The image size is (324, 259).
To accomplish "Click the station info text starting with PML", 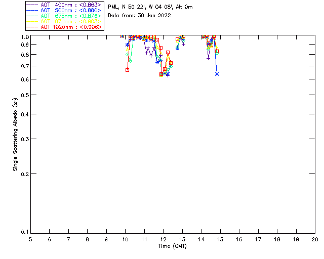I will pos(150,7).
